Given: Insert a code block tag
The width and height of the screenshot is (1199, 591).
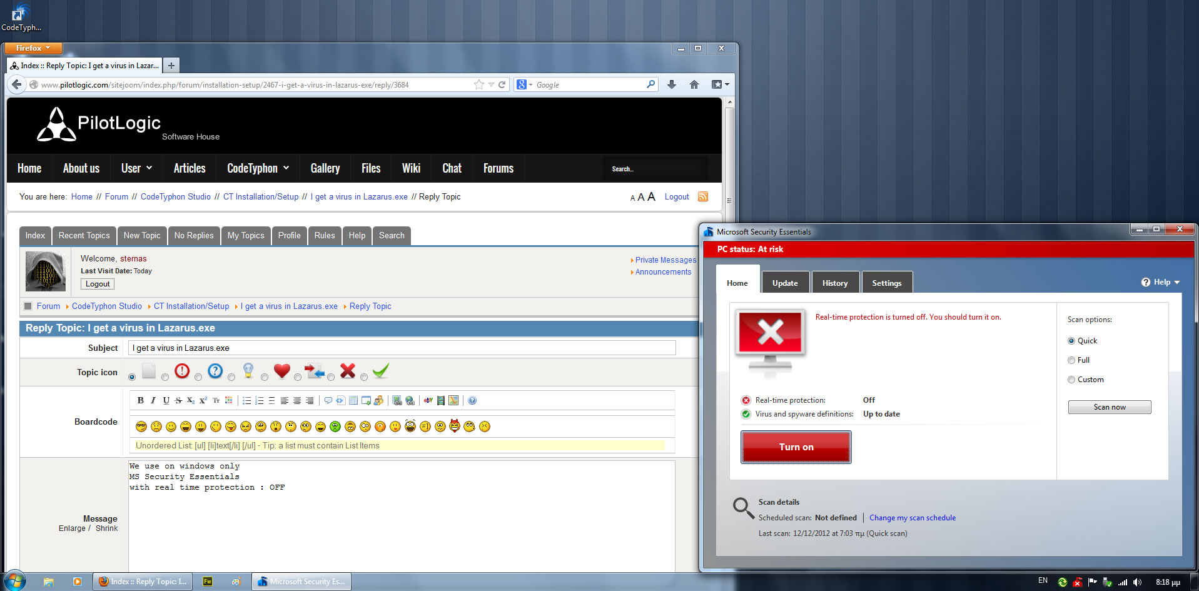Looking at the screenshot, I should tap(340, 400).
